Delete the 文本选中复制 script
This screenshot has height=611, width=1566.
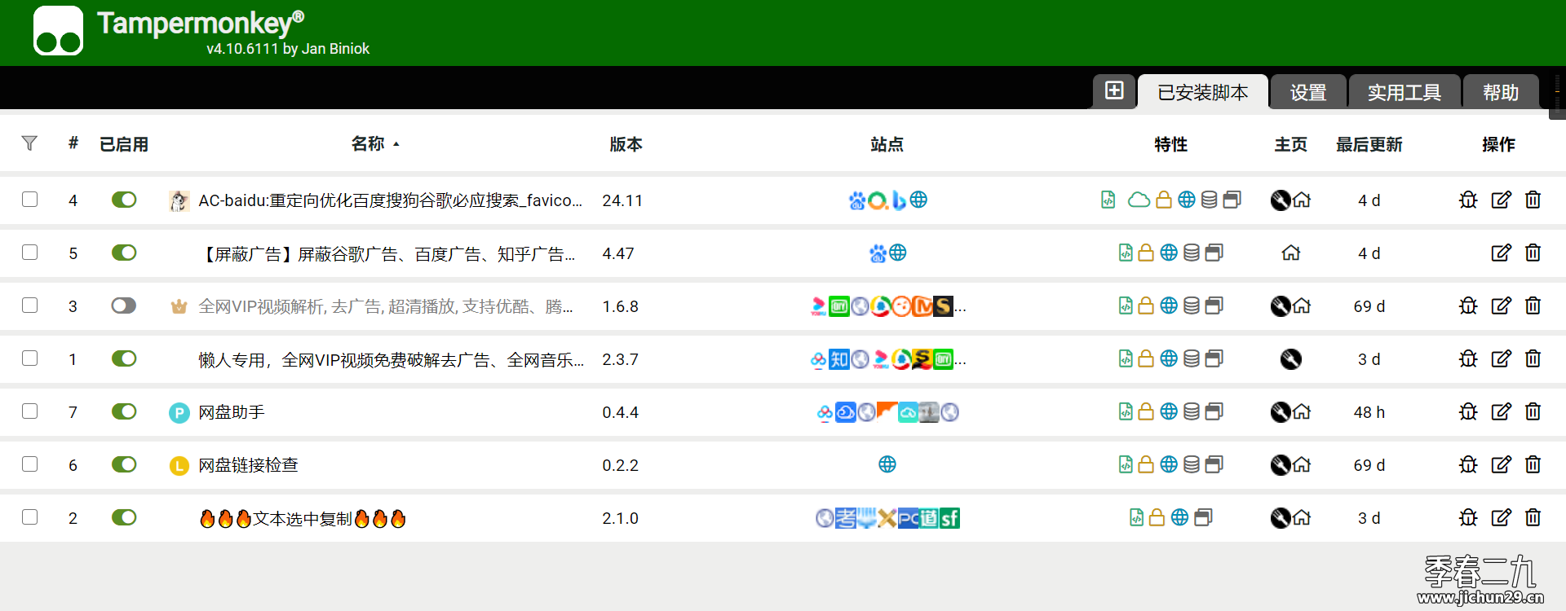point(1533,517)
